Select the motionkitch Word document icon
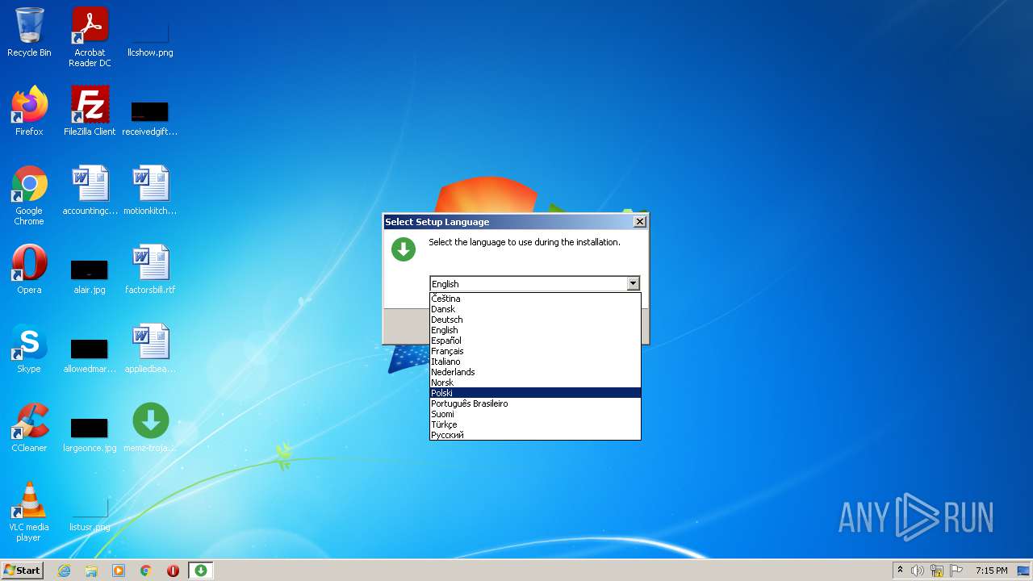This screenshot has height=581, width=1033. pos(150,190)
